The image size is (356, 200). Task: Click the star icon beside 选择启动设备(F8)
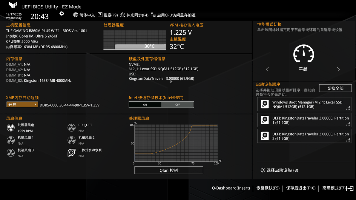(x=263, y=170)
